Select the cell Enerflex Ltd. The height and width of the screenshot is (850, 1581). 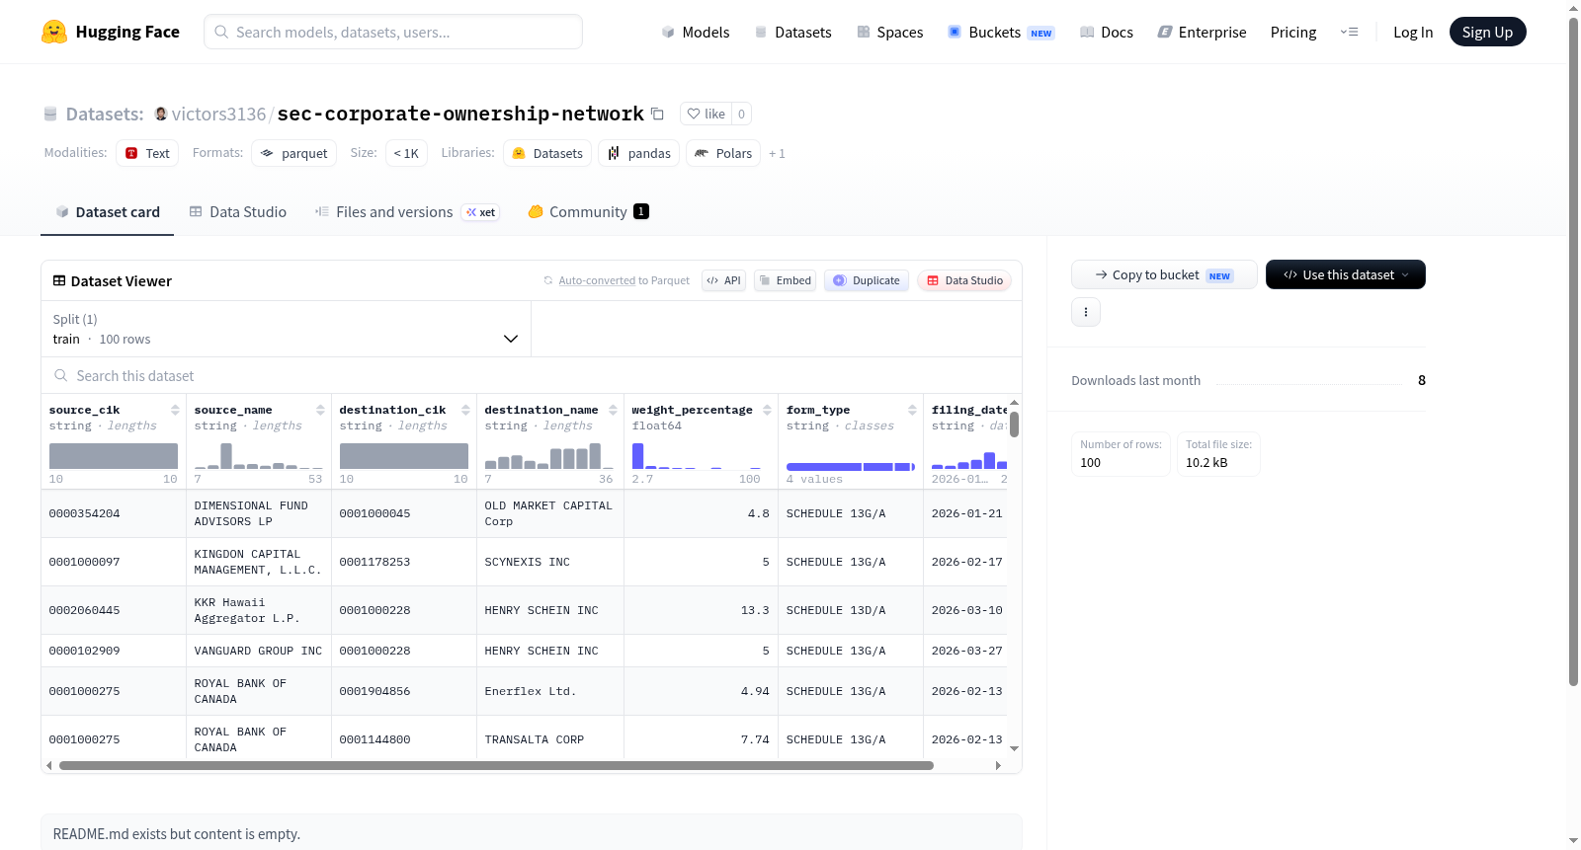[x=550, y=691]
